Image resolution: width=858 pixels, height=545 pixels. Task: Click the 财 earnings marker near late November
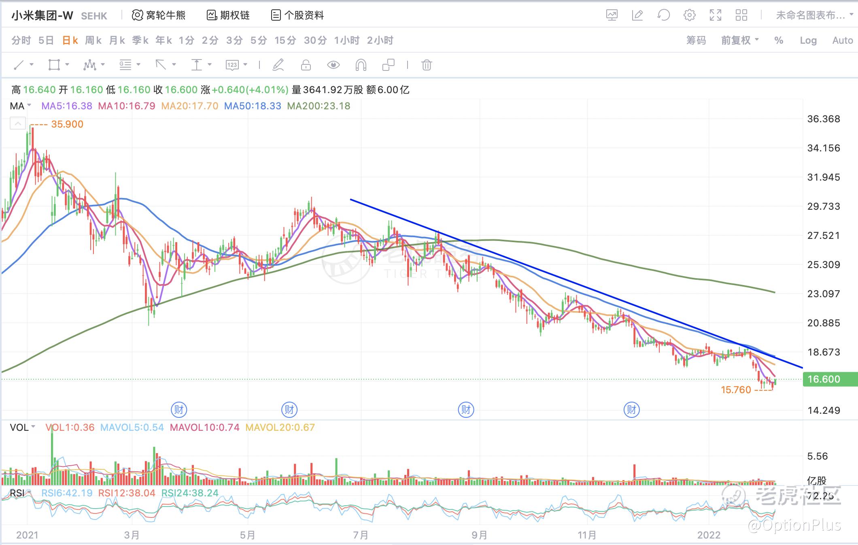coord(631,410)
